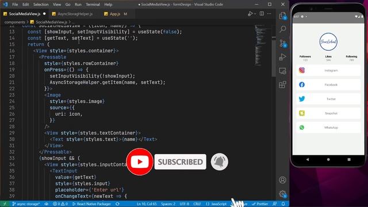Tap the Facebook row label in the emulator

331,85
